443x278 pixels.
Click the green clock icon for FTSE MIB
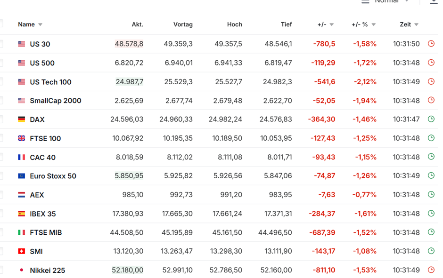(431, 232)
